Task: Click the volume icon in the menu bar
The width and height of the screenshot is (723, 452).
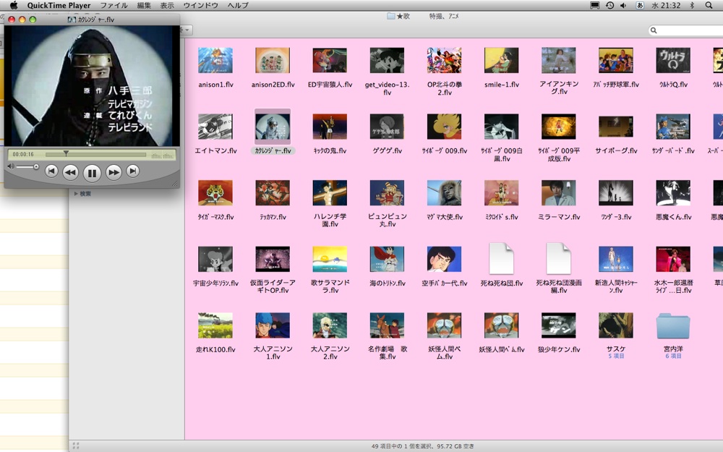Action: [x=623, y=5]
